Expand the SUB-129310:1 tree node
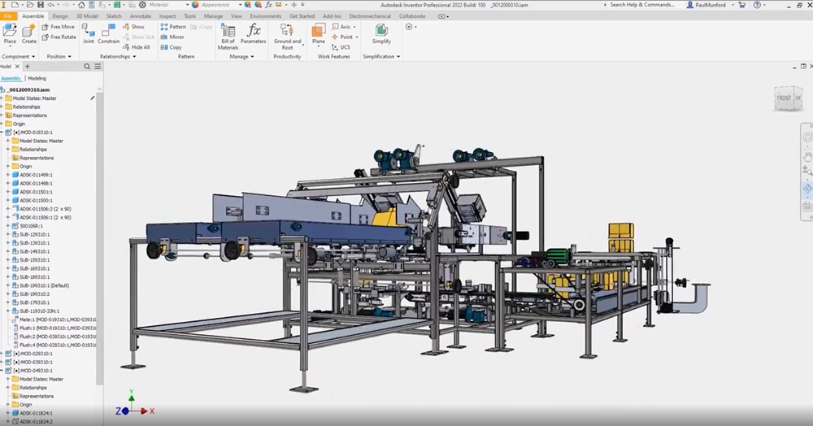The height and width of the screenshot is (426, 813). tap(8, 234)
